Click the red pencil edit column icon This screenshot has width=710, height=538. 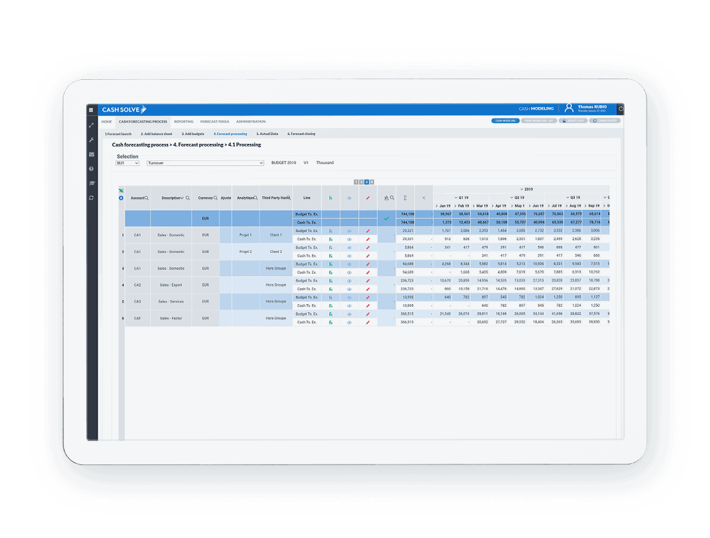pyautogui.click(x=368, y=198)
